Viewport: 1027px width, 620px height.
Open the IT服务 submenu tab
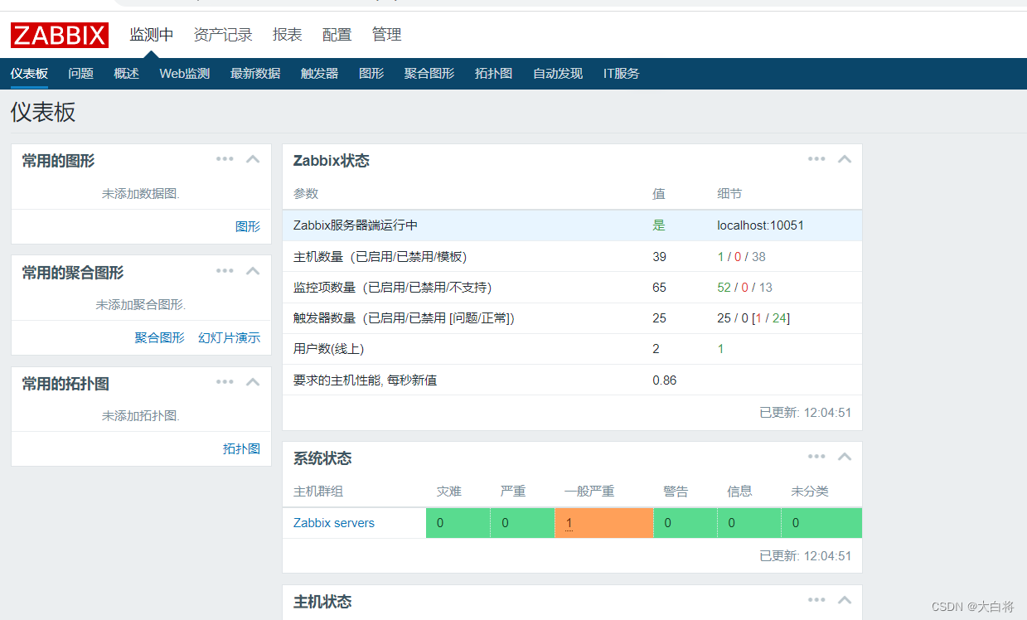pos(622,74)
